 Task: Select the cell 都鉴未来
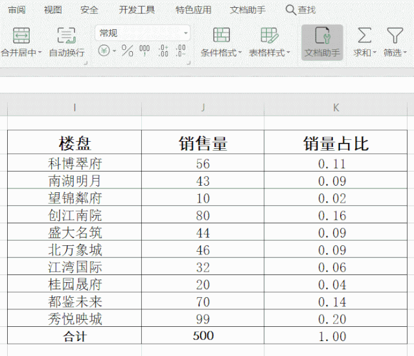(x=75, y=301)
